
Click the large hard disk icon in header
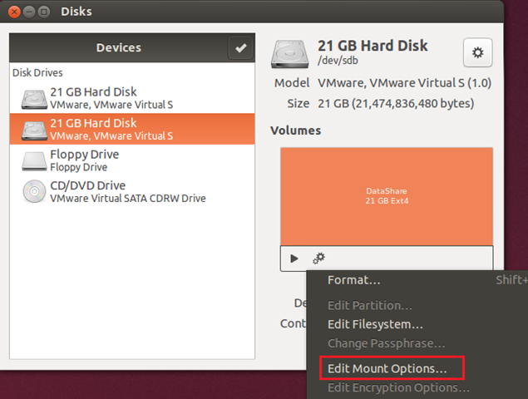click(x=291, y=54)
